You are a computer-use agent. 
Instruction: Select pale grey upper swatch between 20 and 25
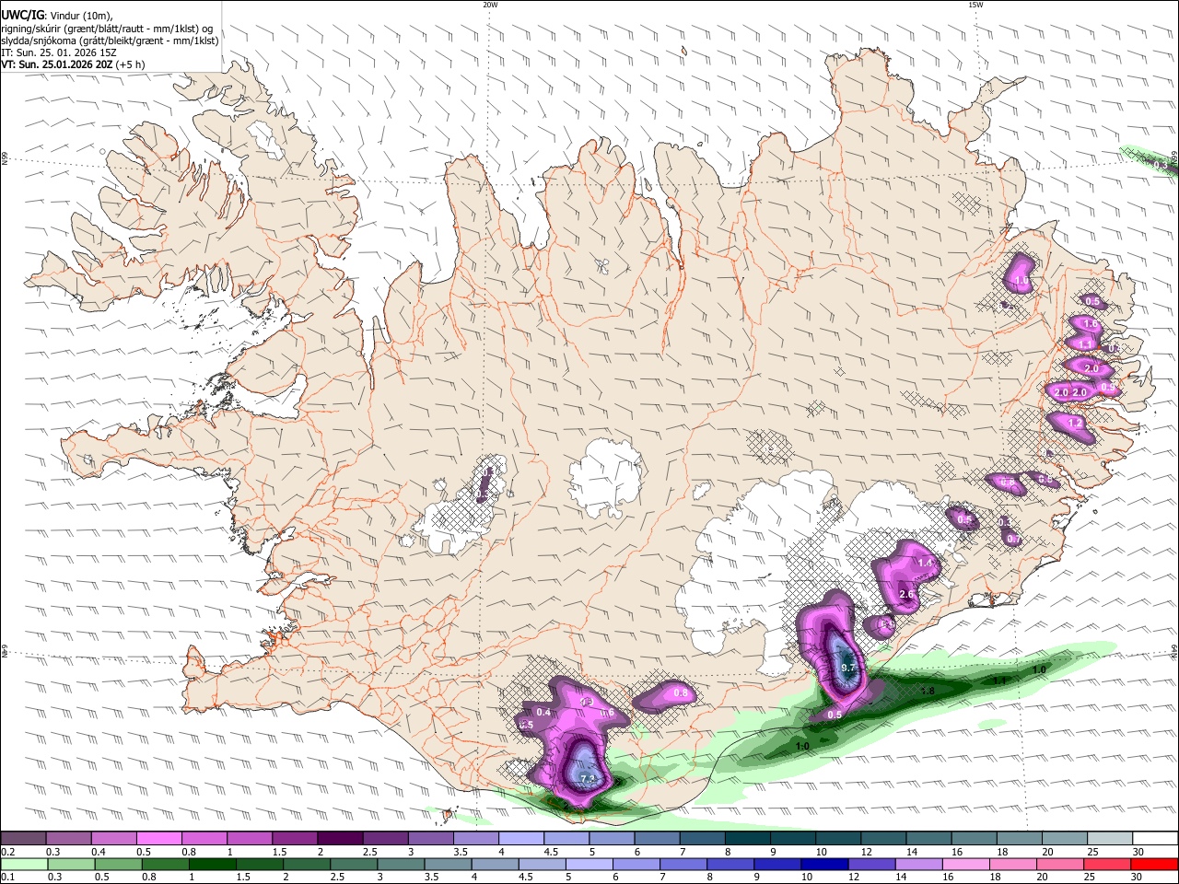coord(1065,839)
